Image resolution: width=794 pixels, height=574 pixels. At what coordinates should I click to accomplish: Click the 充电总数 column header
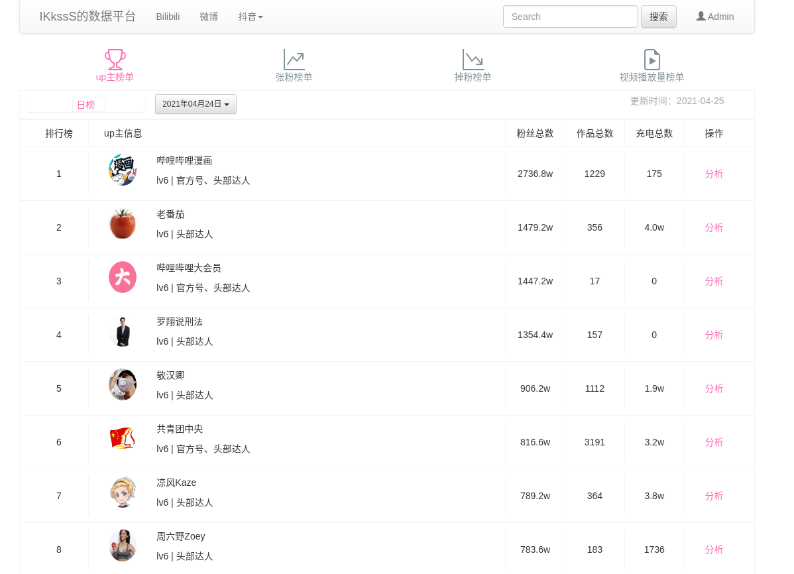[654, 133]
